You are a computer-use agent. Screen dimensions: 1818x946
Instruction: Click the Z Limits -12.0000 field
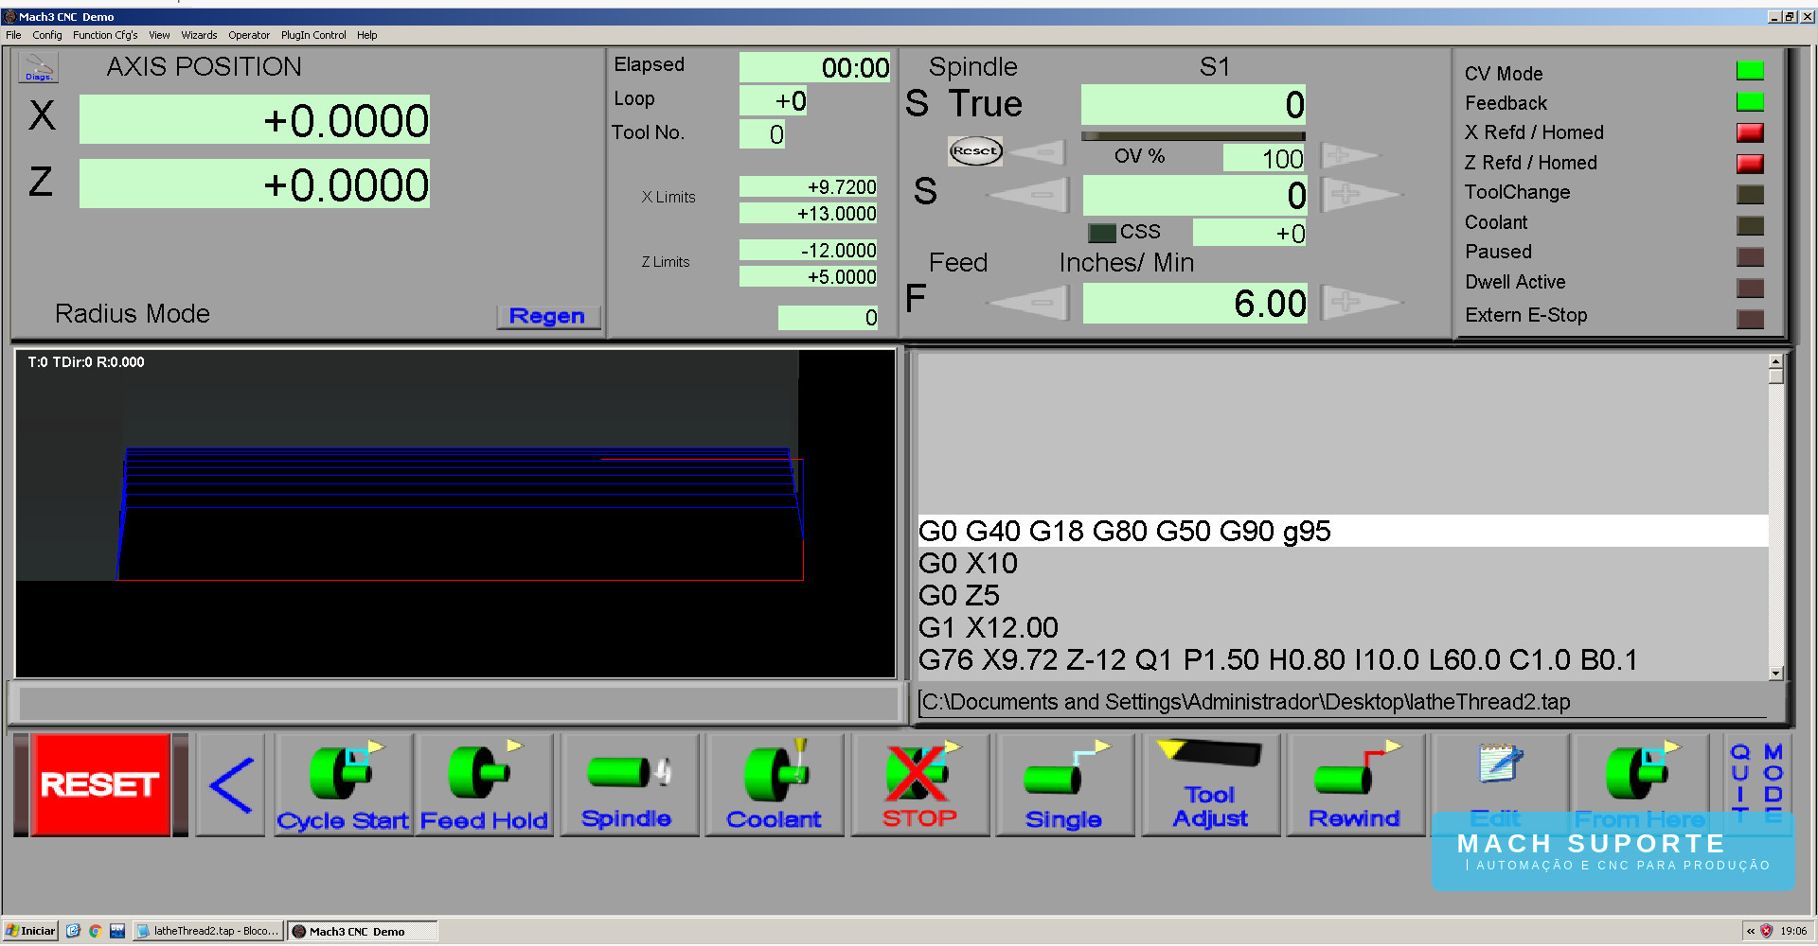808,251
